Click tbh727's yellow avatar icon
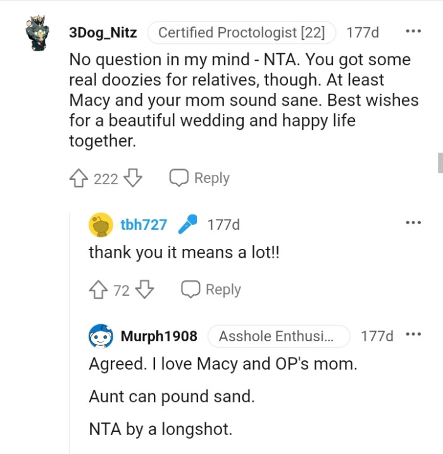 pyautogui.click(x=100, y=224)
